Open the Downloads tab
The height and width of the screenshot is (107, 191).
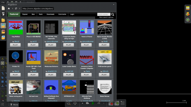pos(50,14)
